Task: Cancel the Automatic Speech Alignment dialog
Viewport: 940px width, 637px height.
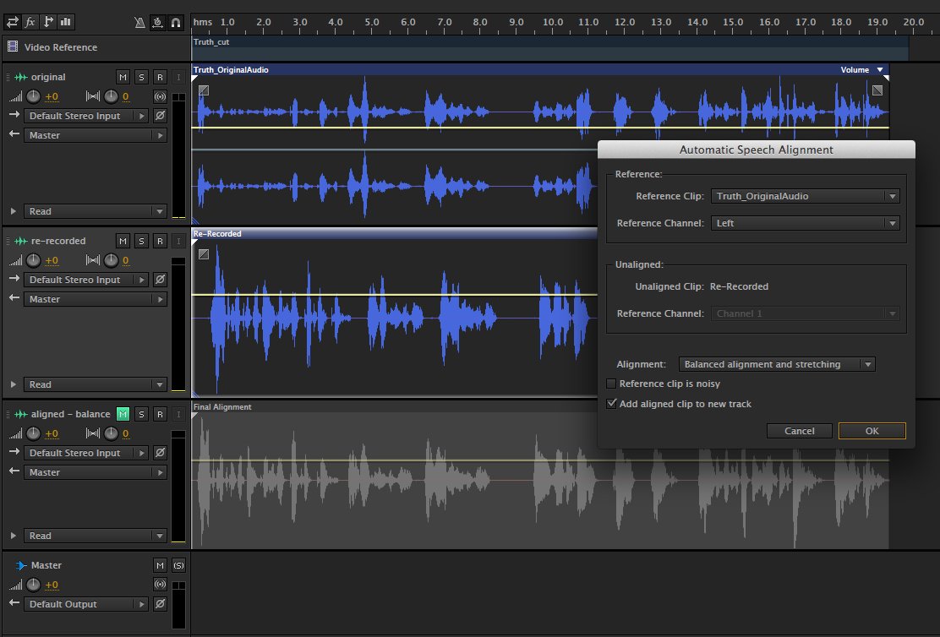Action: pos(798,431)
